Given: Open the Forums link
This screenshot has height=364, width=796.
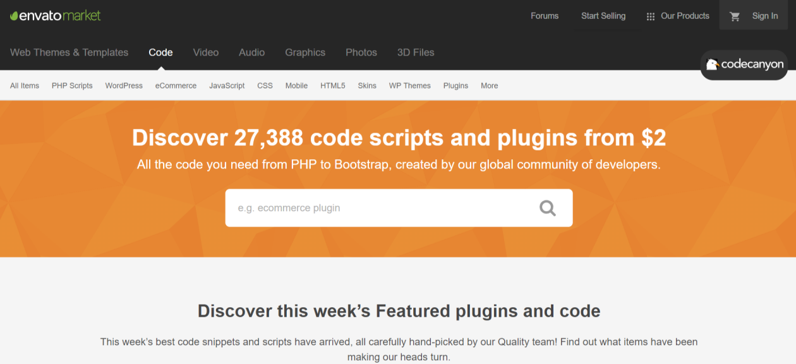Looking at the screenshot, I should [x=545, y=16].
